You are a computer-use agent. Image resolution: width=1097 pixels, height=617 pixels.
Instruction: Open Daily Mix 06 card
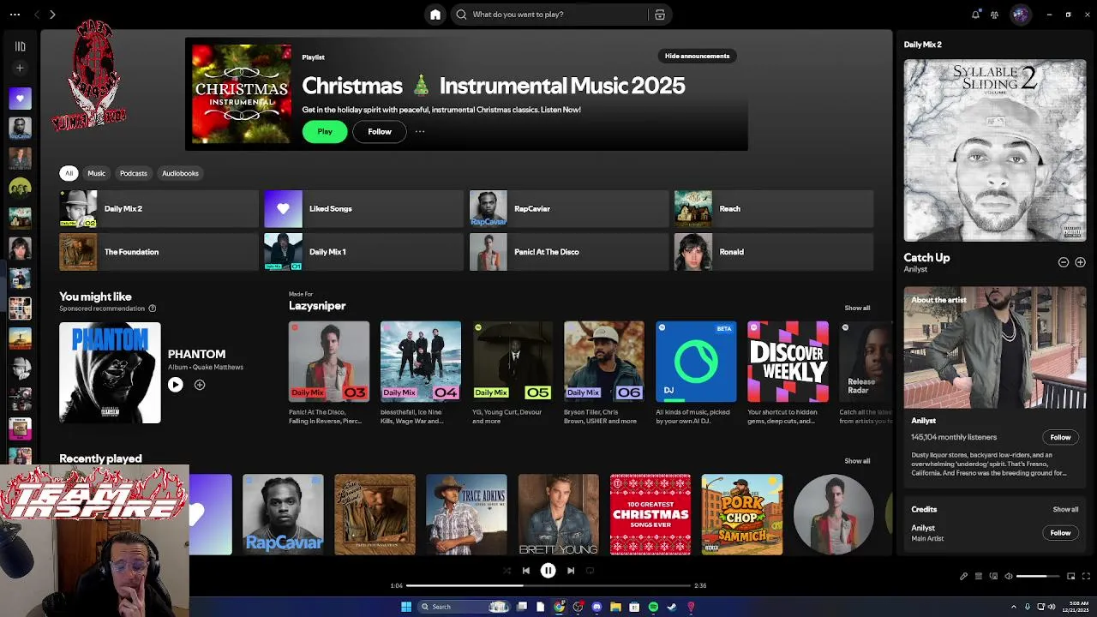[x=604, y=362]
